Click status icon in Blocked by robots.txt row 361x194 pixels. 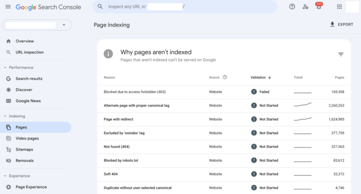coord(254,160)
